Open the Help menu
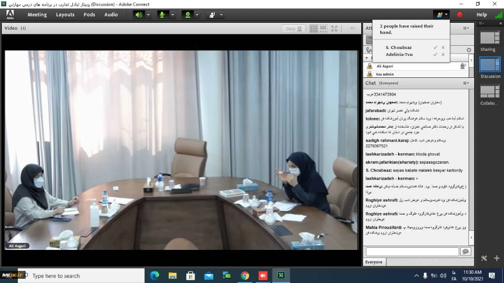504x283 pixels. point(482,14)
